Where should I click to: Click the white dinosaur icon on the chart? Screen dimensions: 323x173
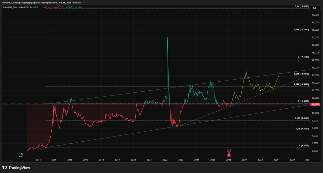[22, 155]
